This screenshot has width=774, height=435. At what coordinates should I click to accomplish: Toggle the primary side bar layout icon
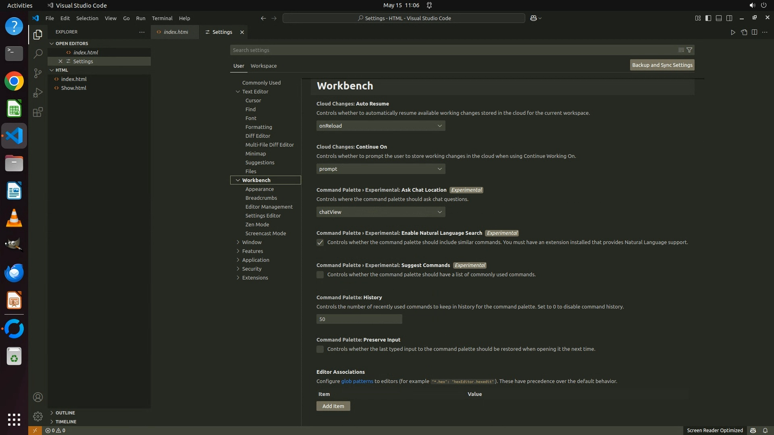pos(708,18)
